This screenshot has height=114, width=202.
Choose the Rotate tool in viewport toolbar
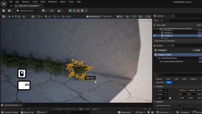(16, 16)
